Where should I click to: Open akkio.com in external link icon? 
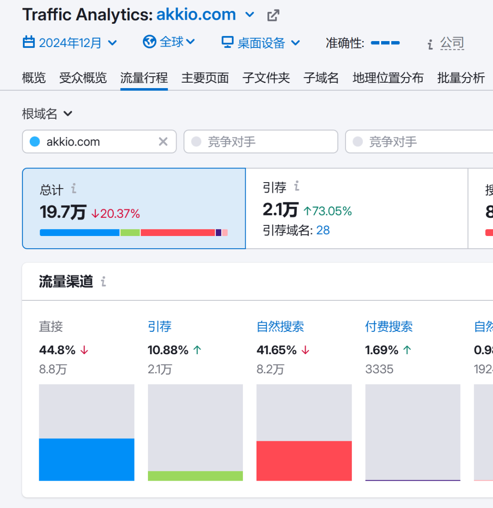coord(273,15)
